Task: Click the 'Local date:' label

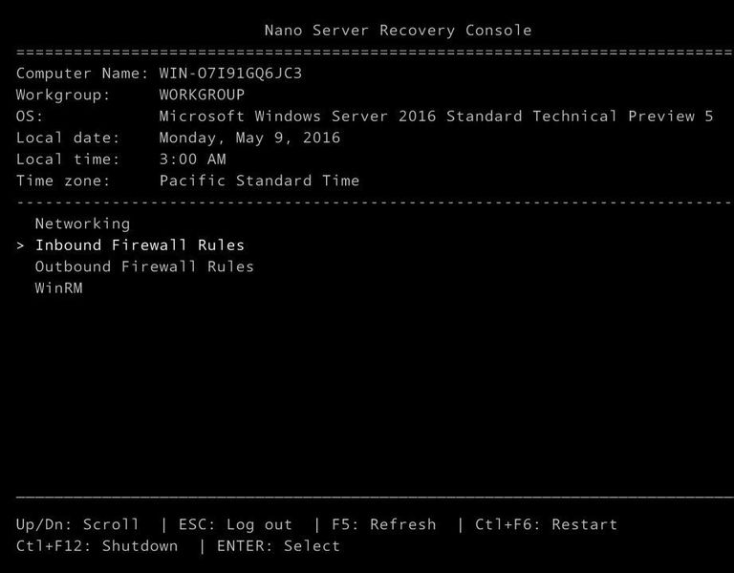Action: [x=68, y=138]
